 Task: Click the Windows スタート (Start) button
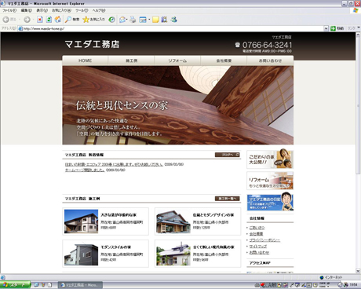click(15, 284)
